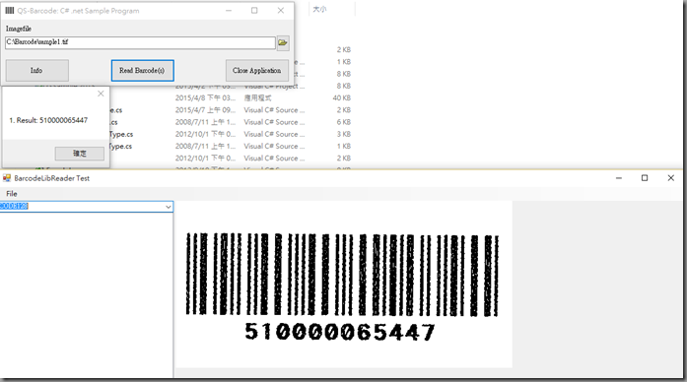
Task: Open the File menu in BarcodeLibReader Test
Action: (12, 194)
